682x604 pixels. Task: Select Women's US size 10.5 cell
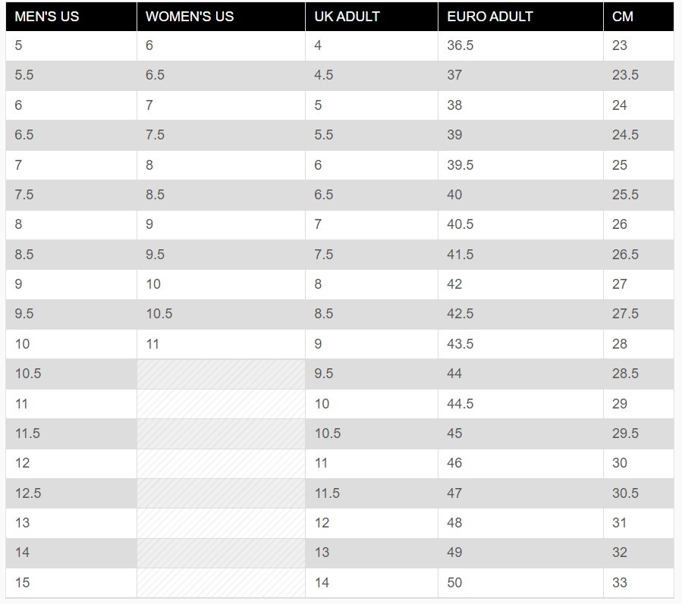[x=221, y=314]
